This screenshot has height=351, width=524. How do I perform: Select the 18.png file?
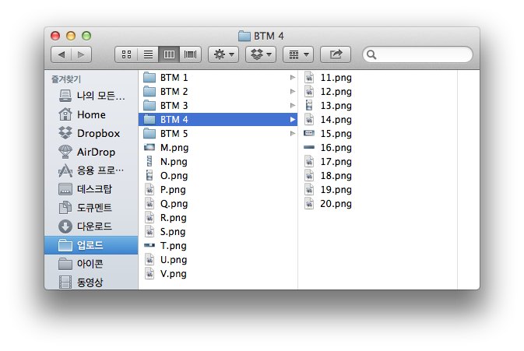(378, 176)
